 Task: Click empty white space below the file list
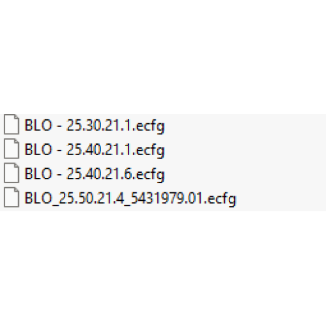pos(163,269)
